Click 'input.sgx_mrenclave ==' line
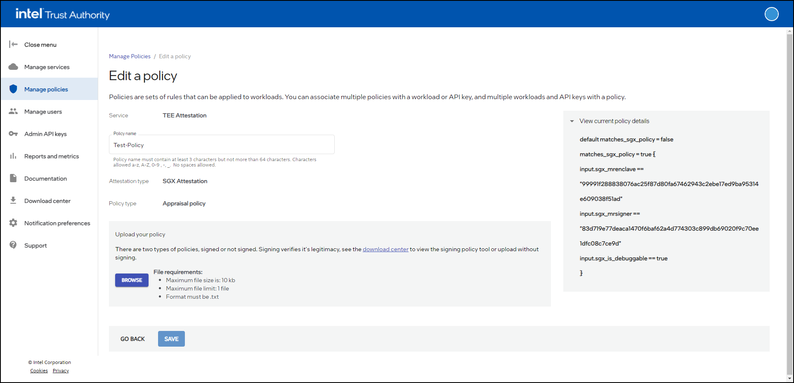This screenshot has height=383, width=794. (612, 169)
